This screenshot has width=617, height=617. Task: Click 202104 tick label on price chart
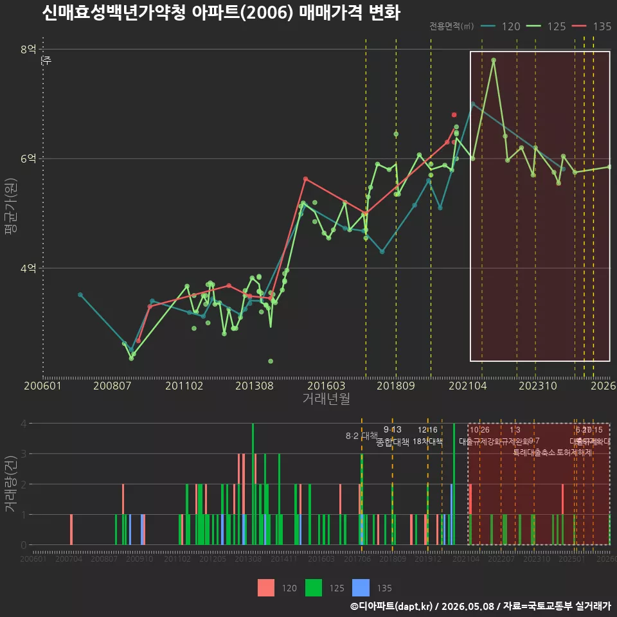[x=468, y=386]
